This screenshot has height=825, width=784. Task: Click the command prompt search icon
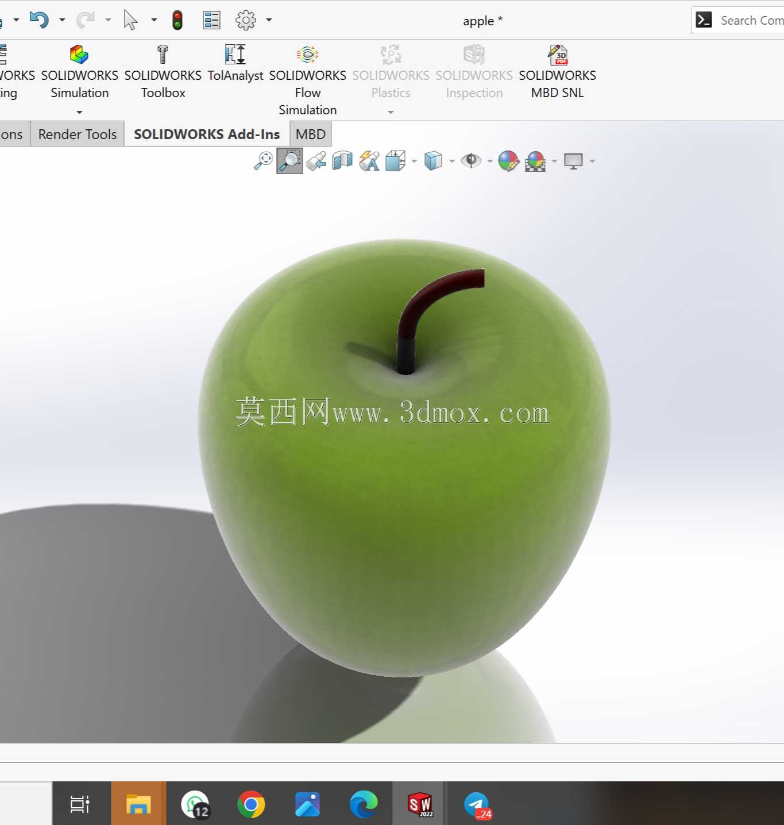(x=704, y=20)
